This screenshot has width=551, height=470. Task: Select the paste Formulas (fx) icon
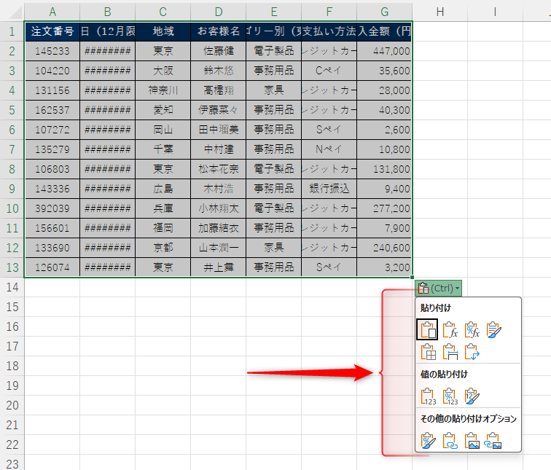450,329
